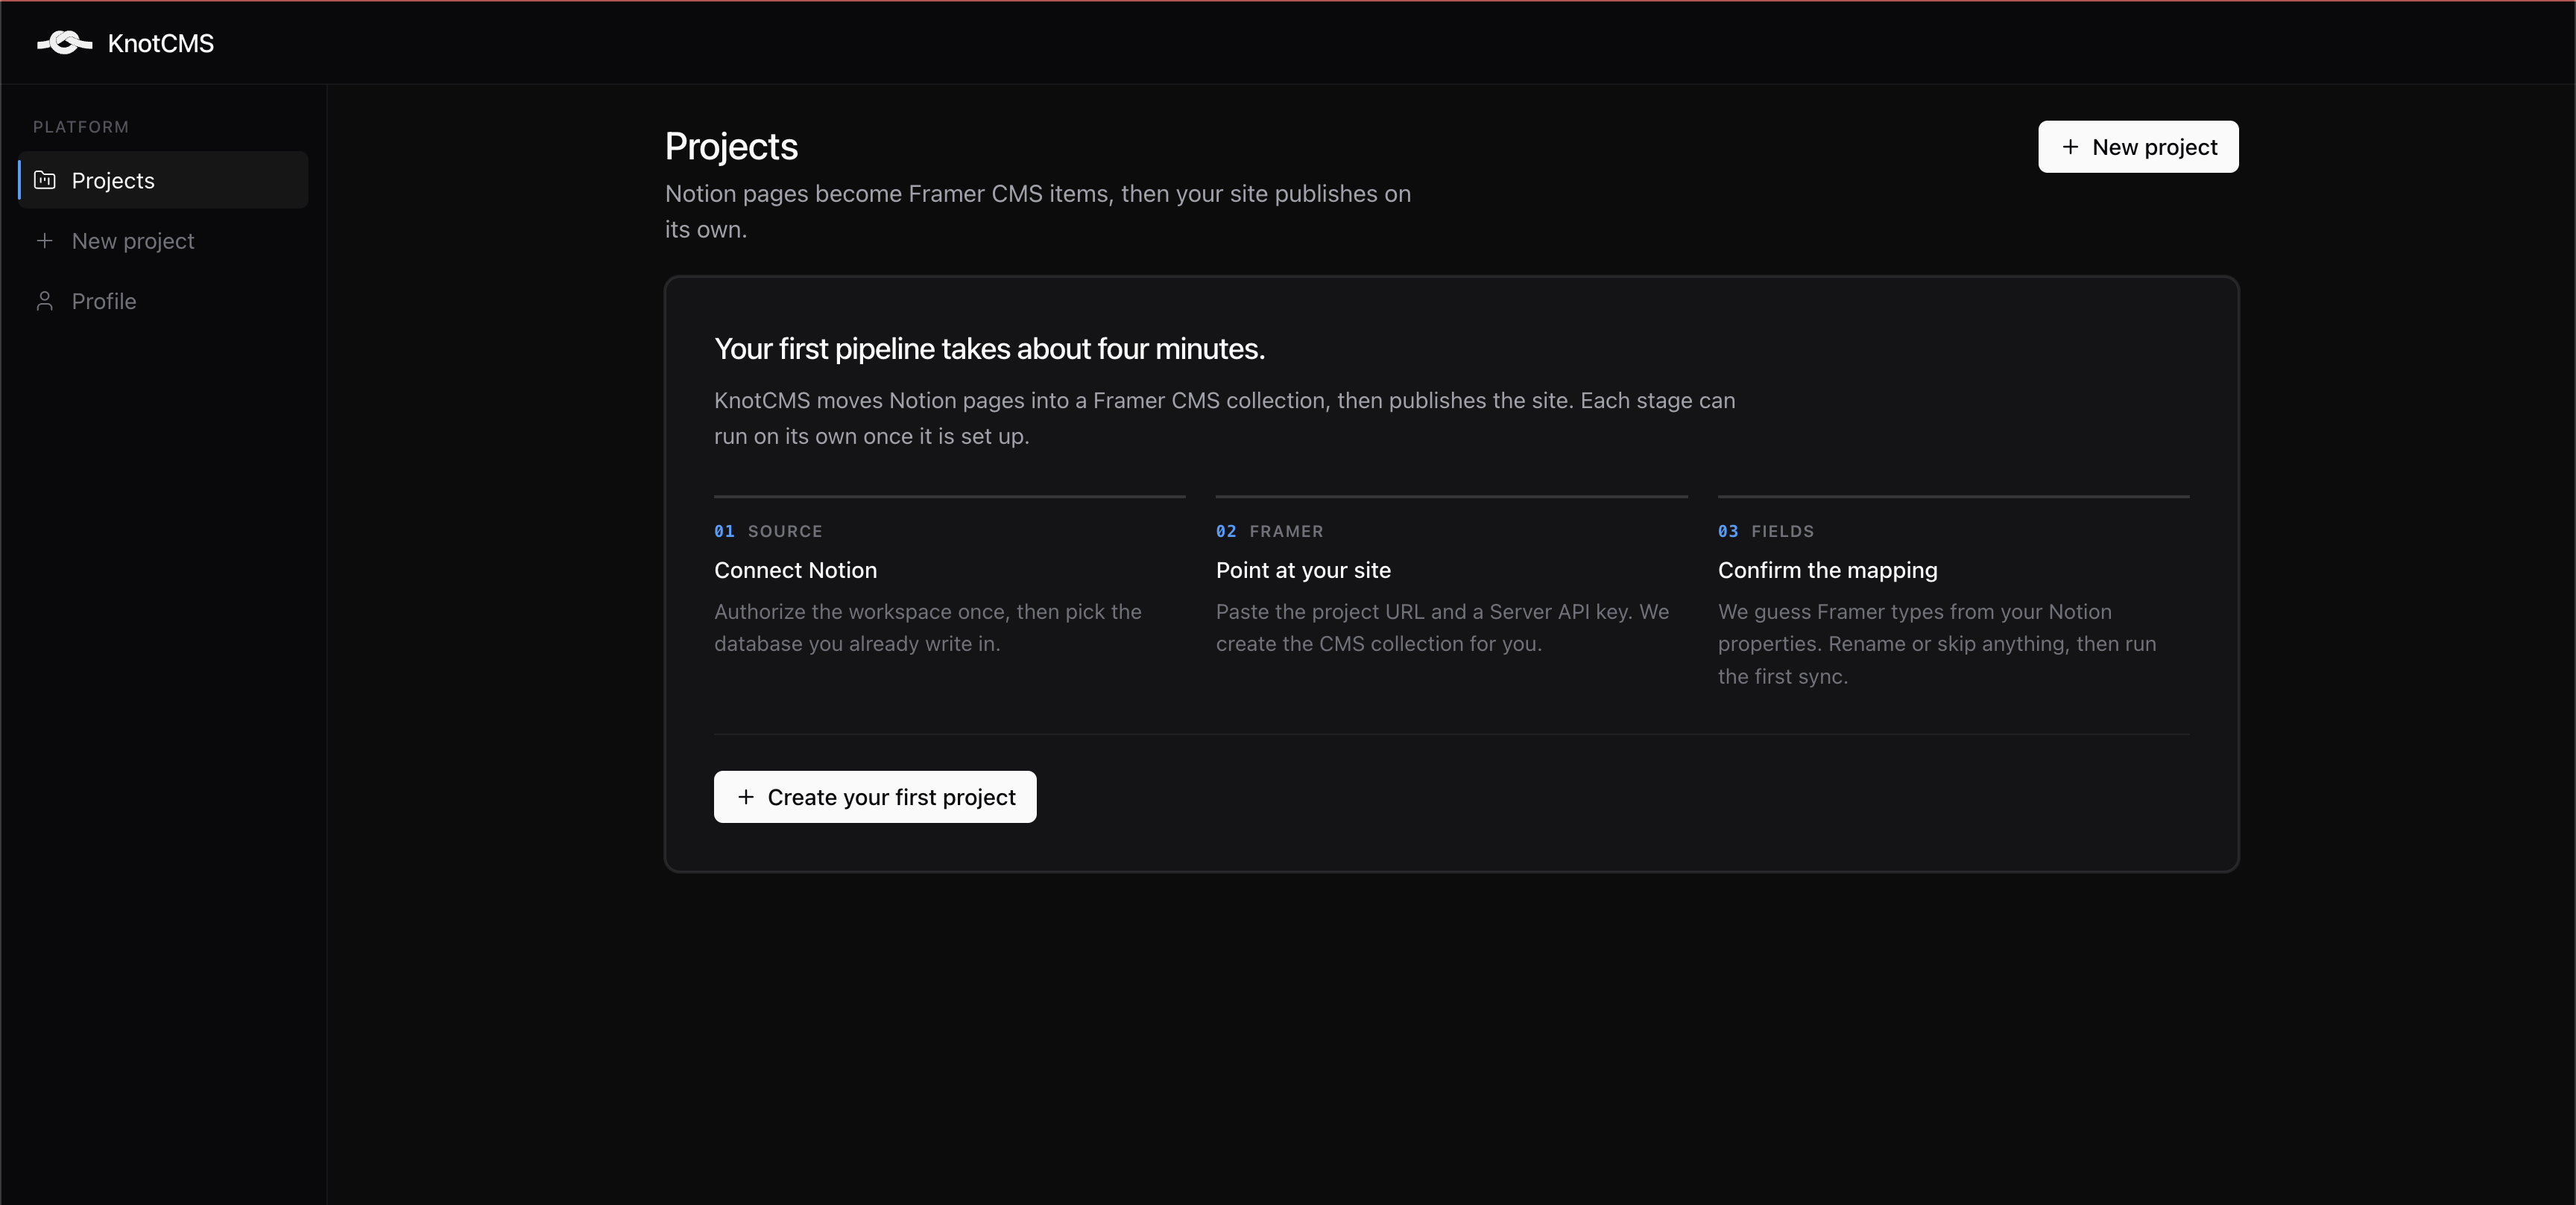The image size is (2576, 1205).
Task: Open Projects in the sidebar navigation
Action: pos(163,179)
